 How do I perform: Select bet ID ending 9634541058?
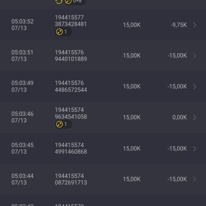(x=71, y=113)
